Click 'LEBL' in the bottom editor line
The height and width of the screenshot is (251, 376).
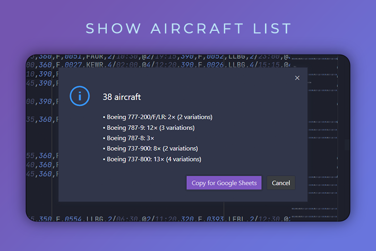(x=237, y=219)
